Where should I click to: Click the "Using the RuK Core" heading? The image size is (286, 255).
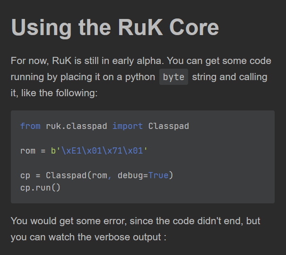pyautogui.click(x=114, y=27)
